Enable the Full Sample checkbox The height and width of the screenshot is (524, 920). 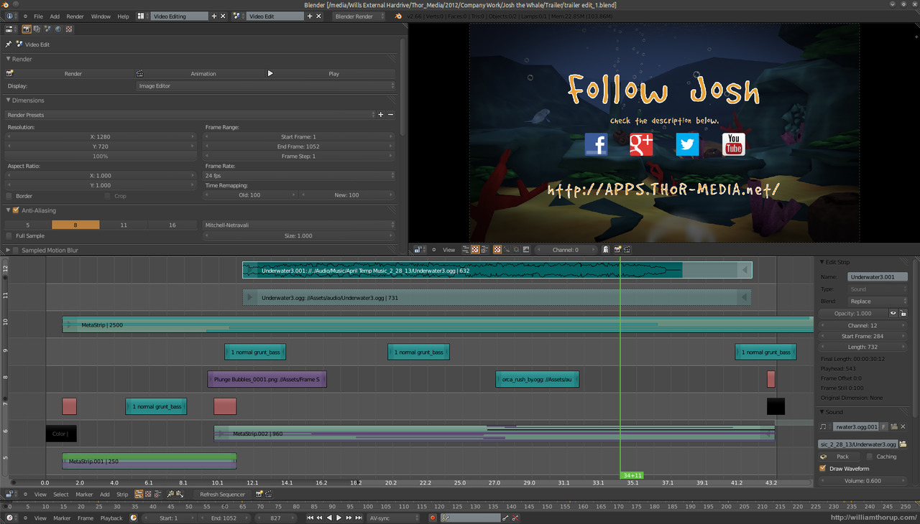click(9, 235)
